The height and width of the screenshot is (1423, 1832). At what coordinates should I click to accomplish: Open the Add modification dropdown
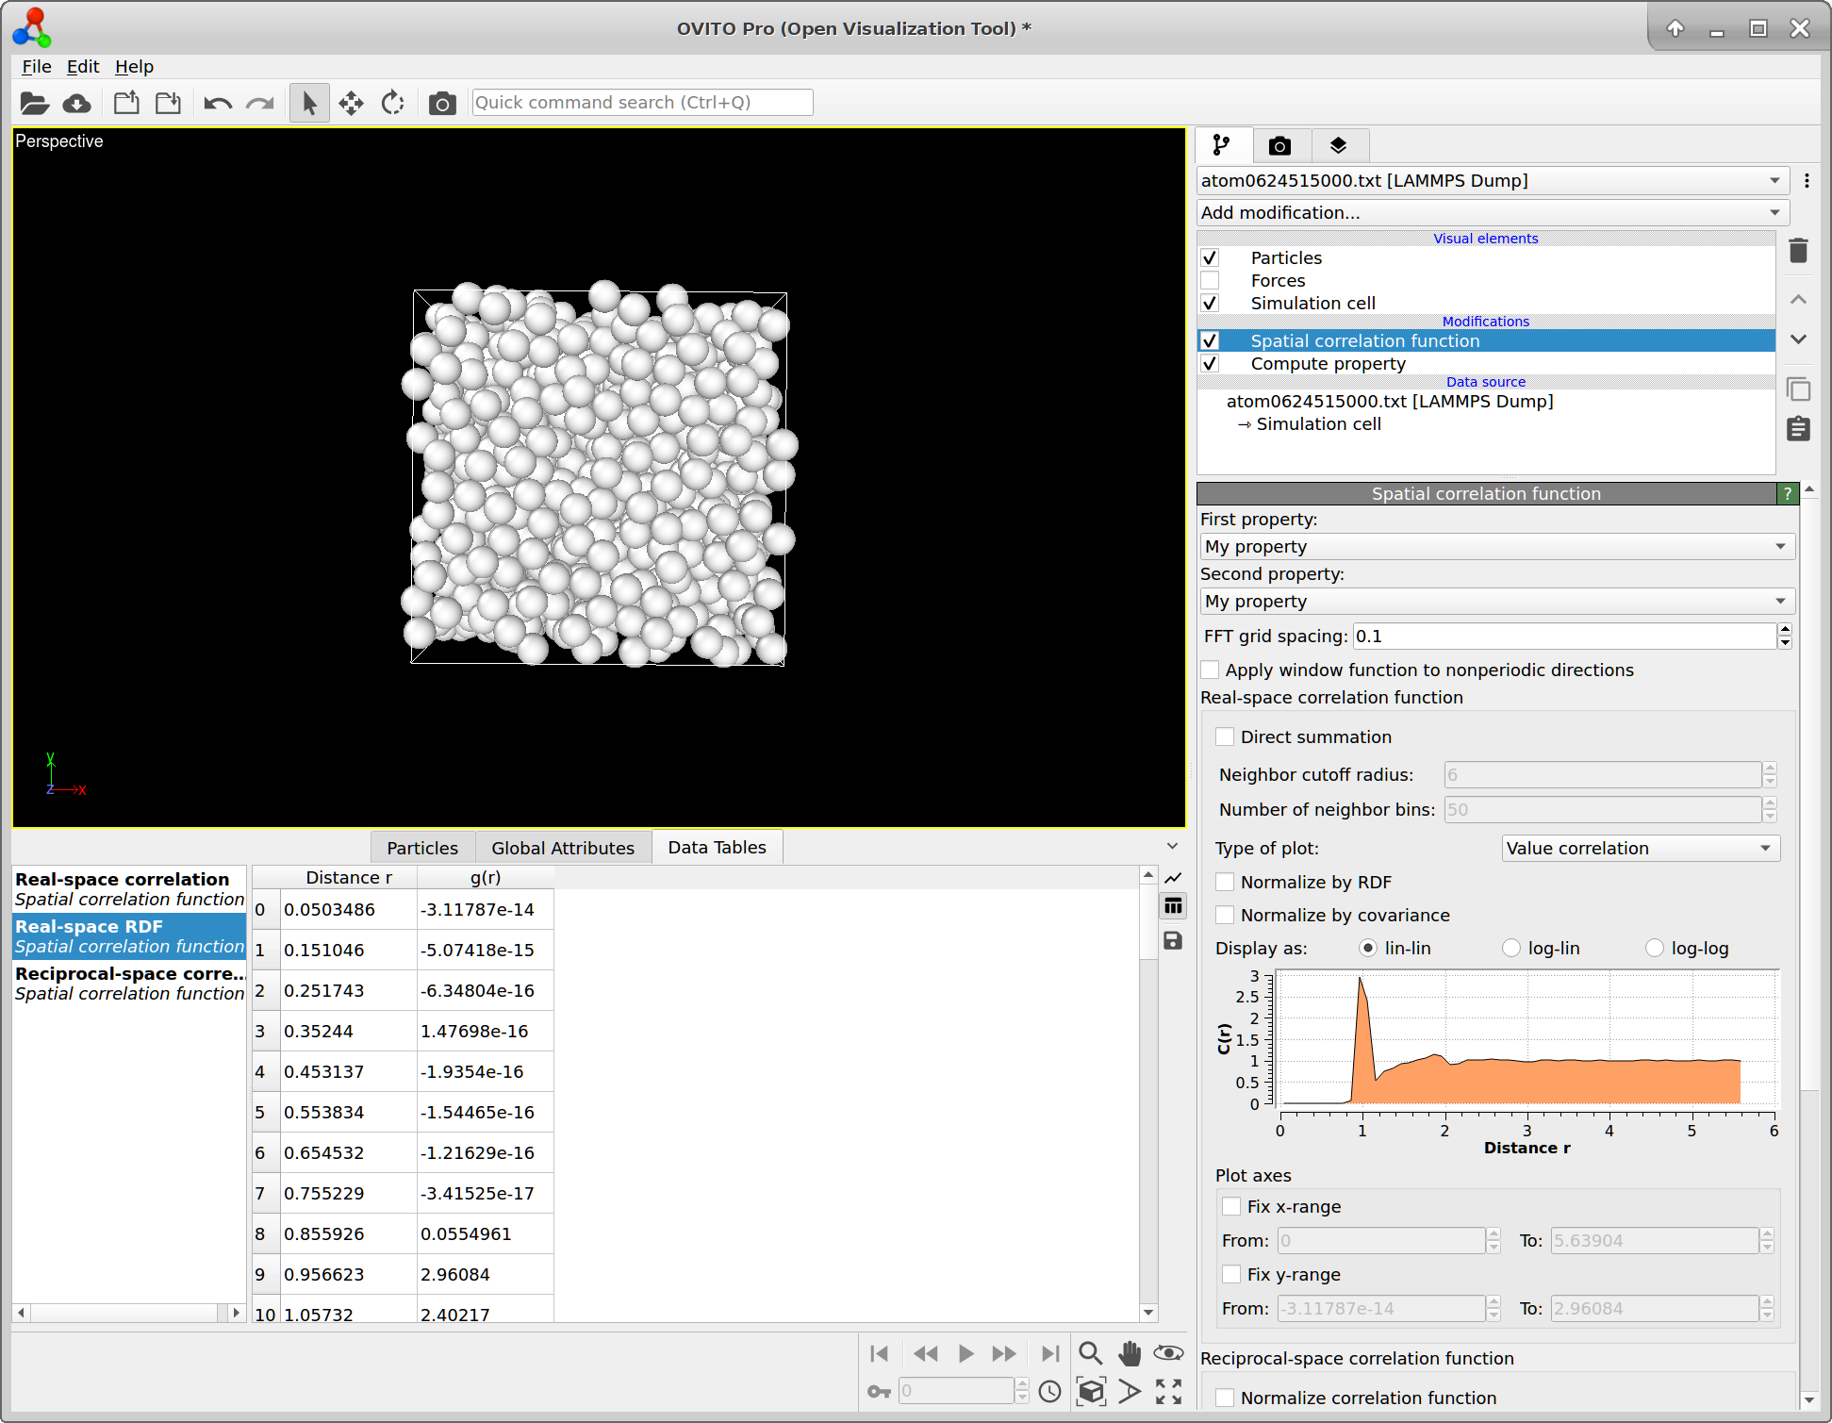pos(1493,212)
